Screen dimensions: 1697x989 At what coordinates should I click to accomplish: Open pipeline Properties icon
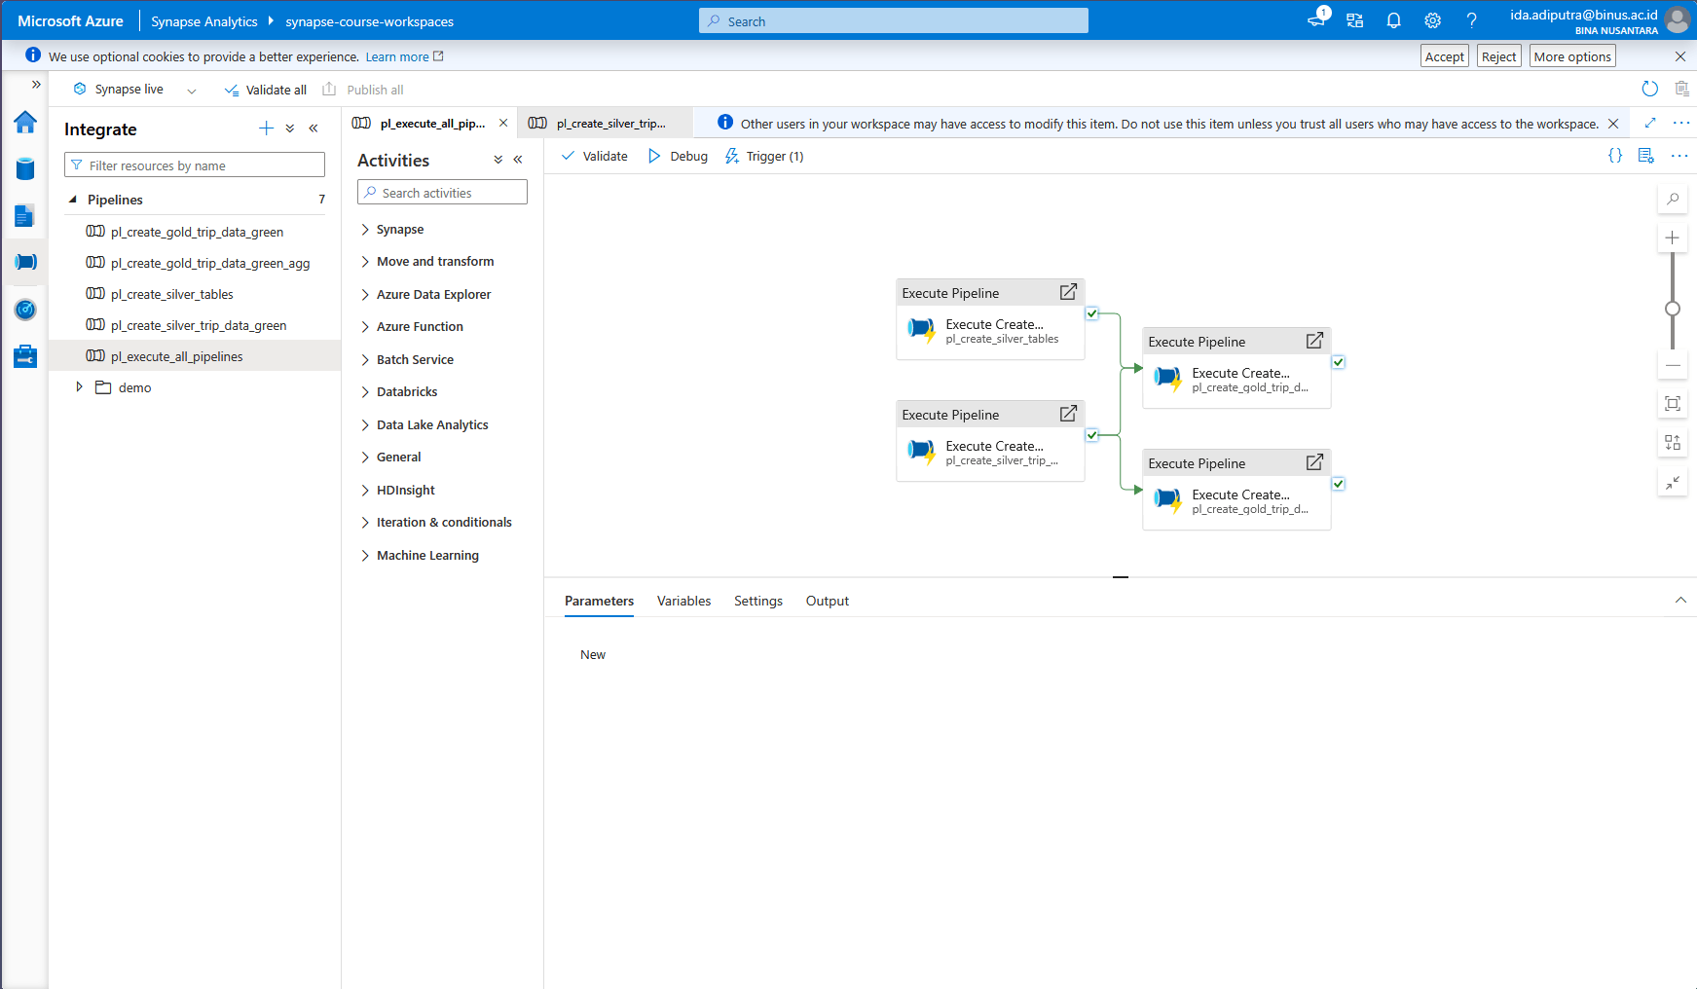(x=1646, y=156)
